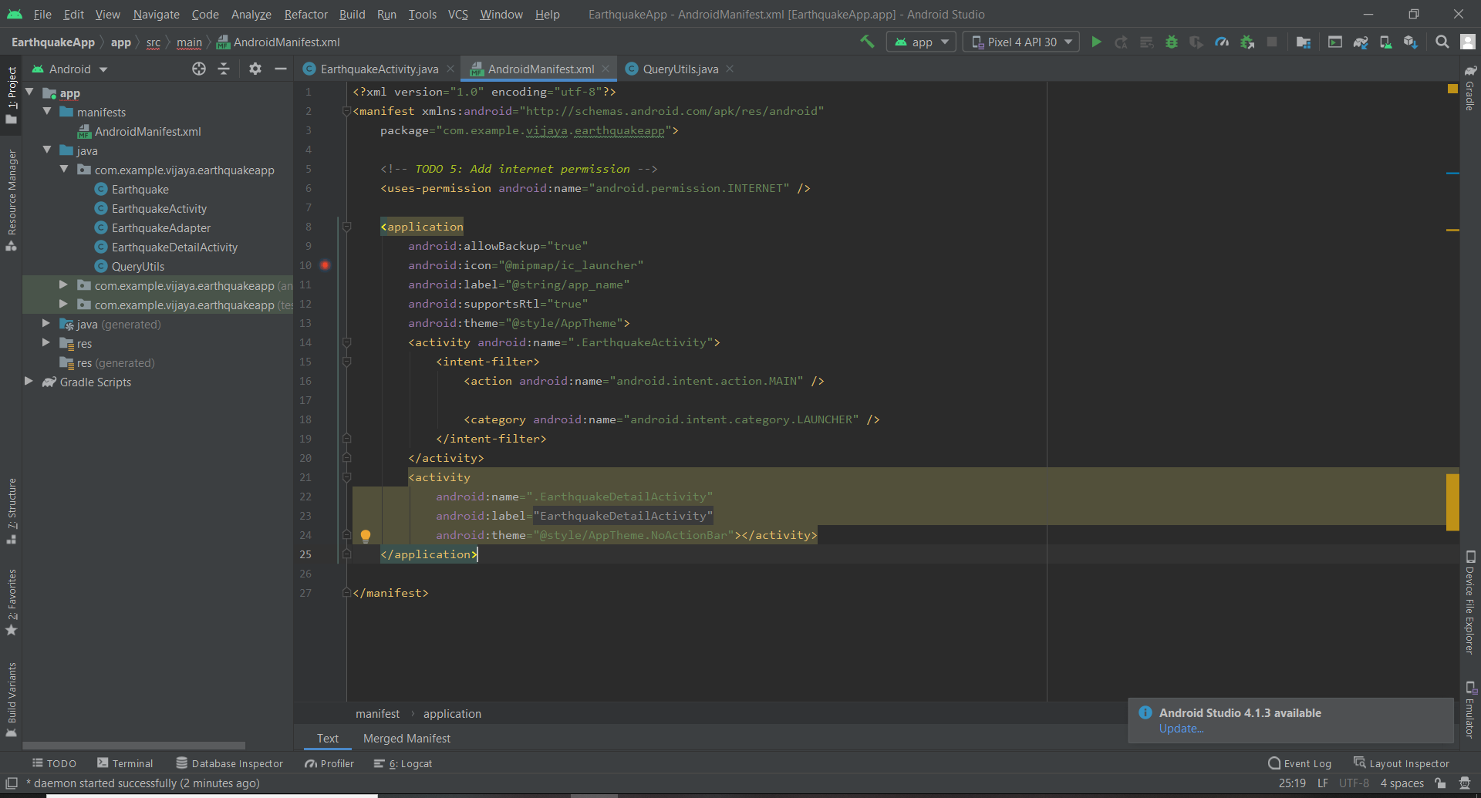Open Device File Explorer side panel
The image size is (1481, 798).
(x=1470, y=603)
